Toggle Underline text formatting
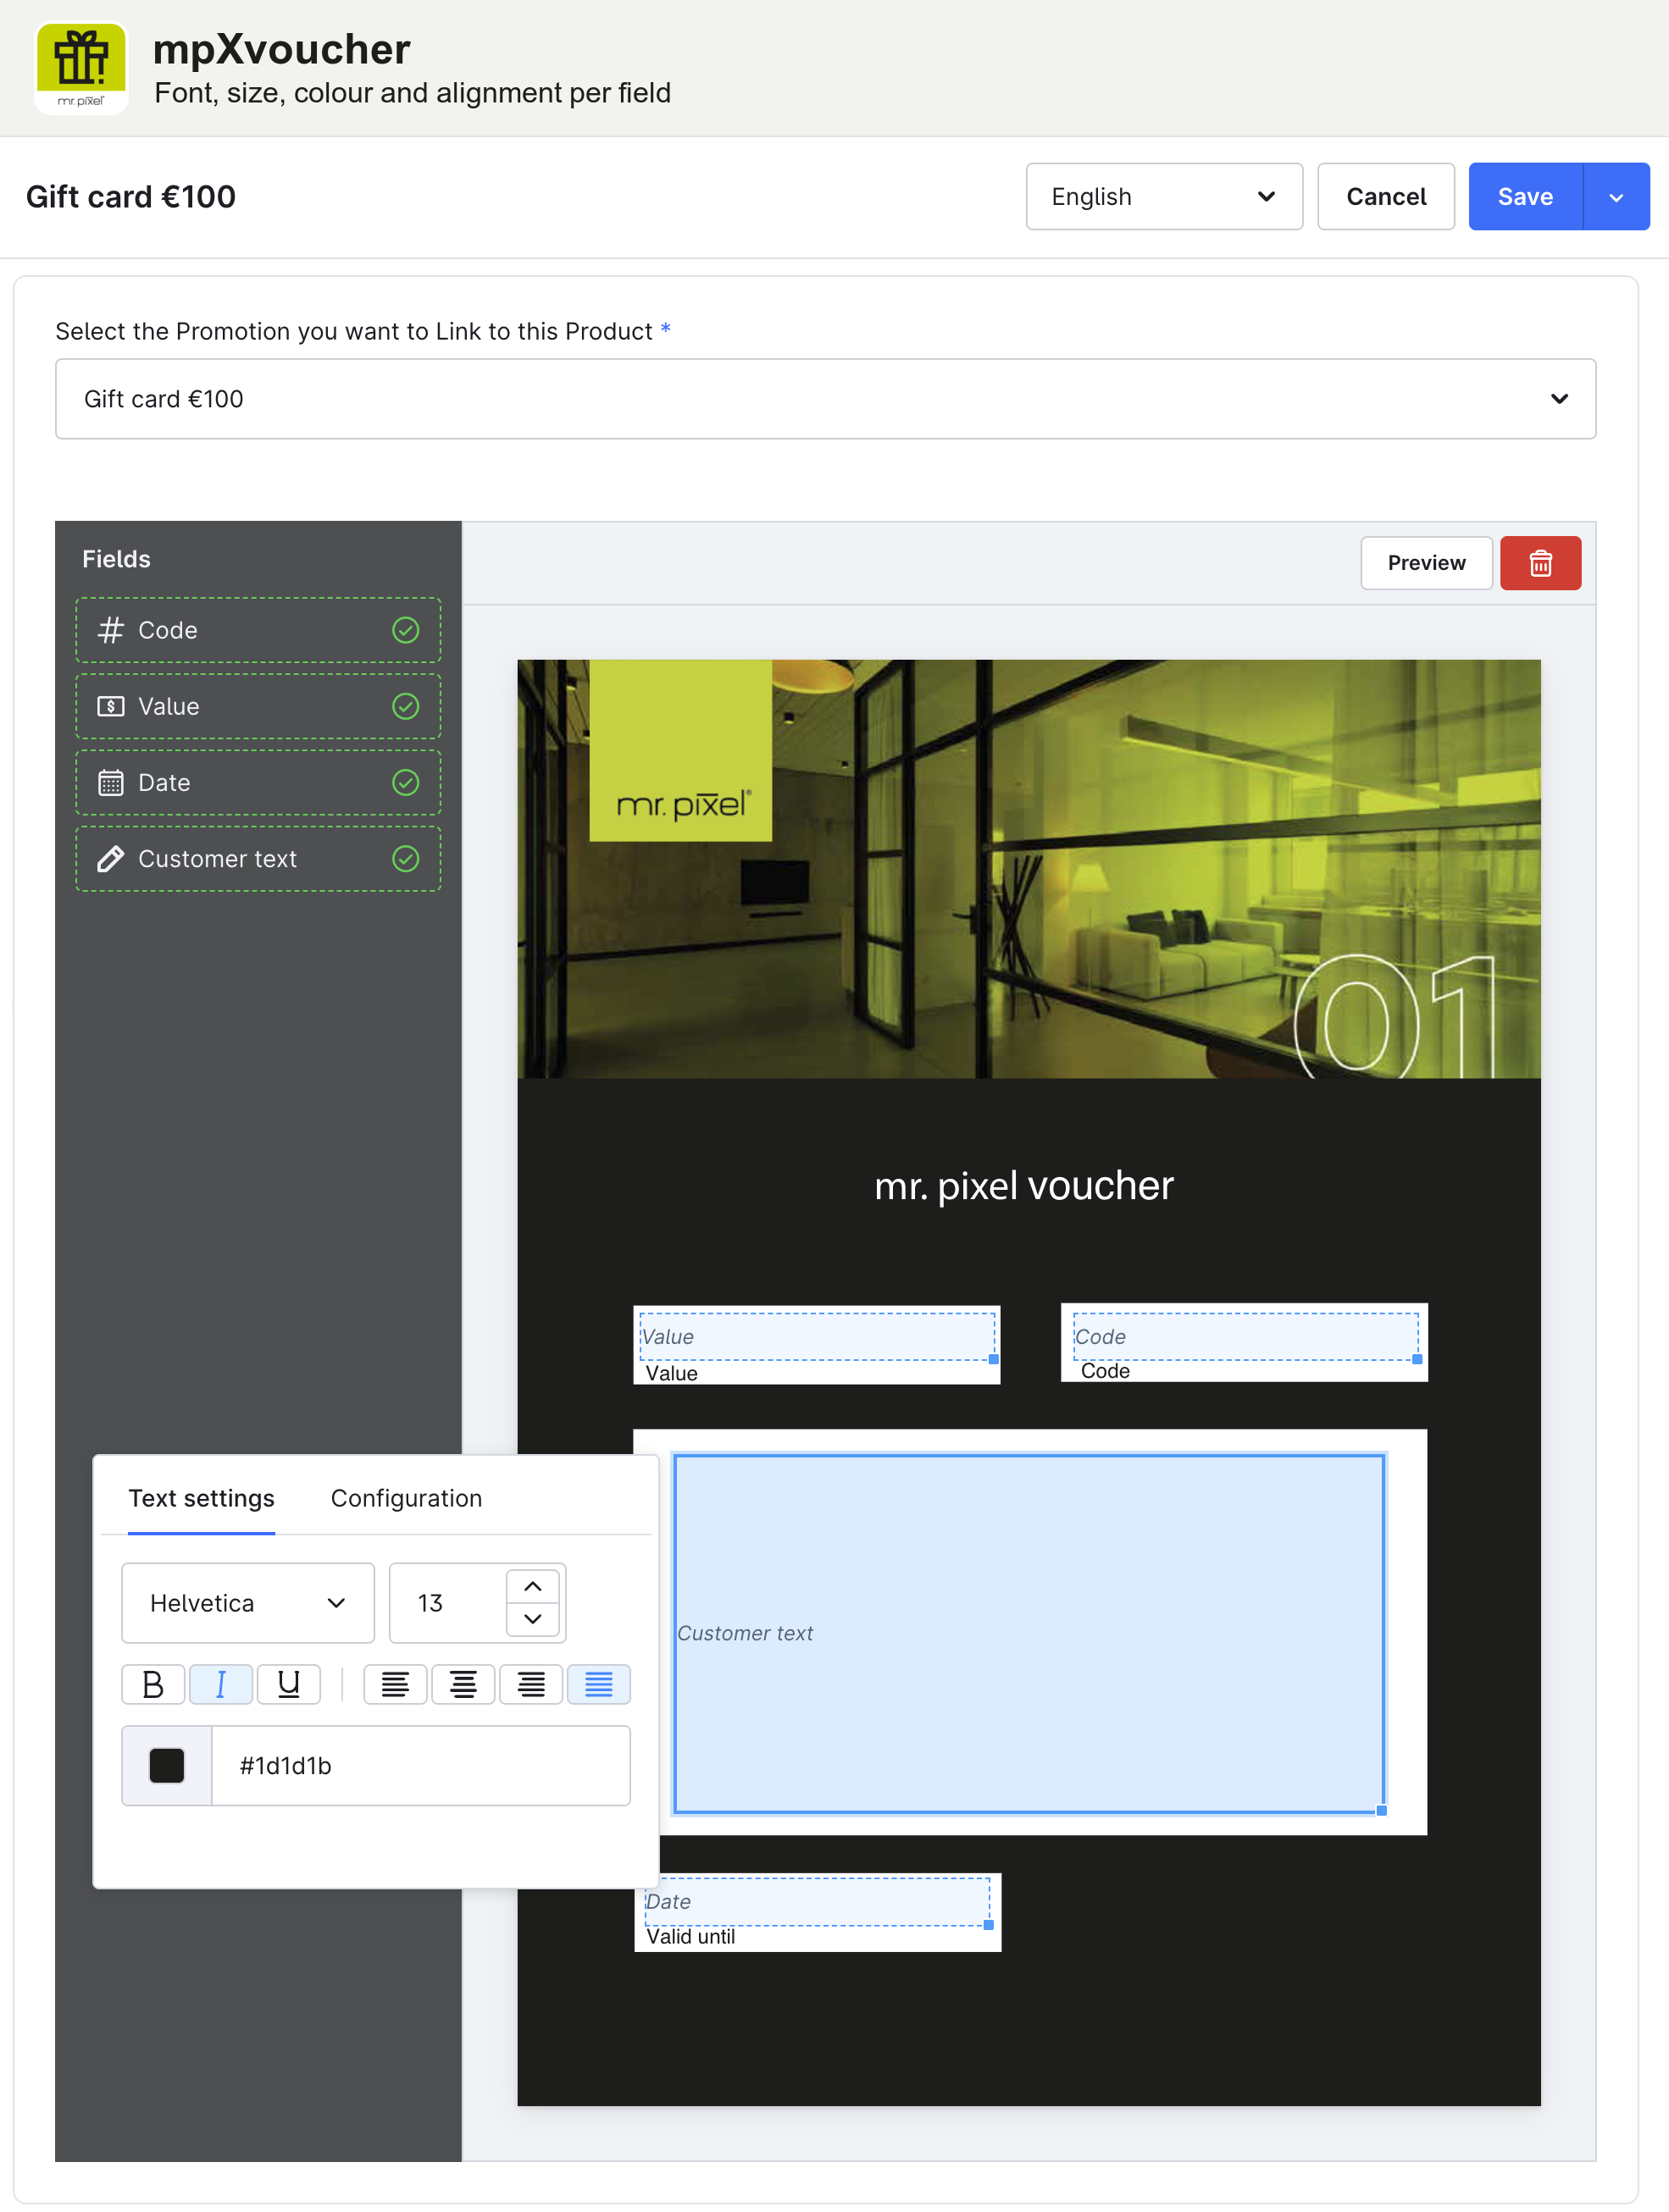 [288, 1684]
